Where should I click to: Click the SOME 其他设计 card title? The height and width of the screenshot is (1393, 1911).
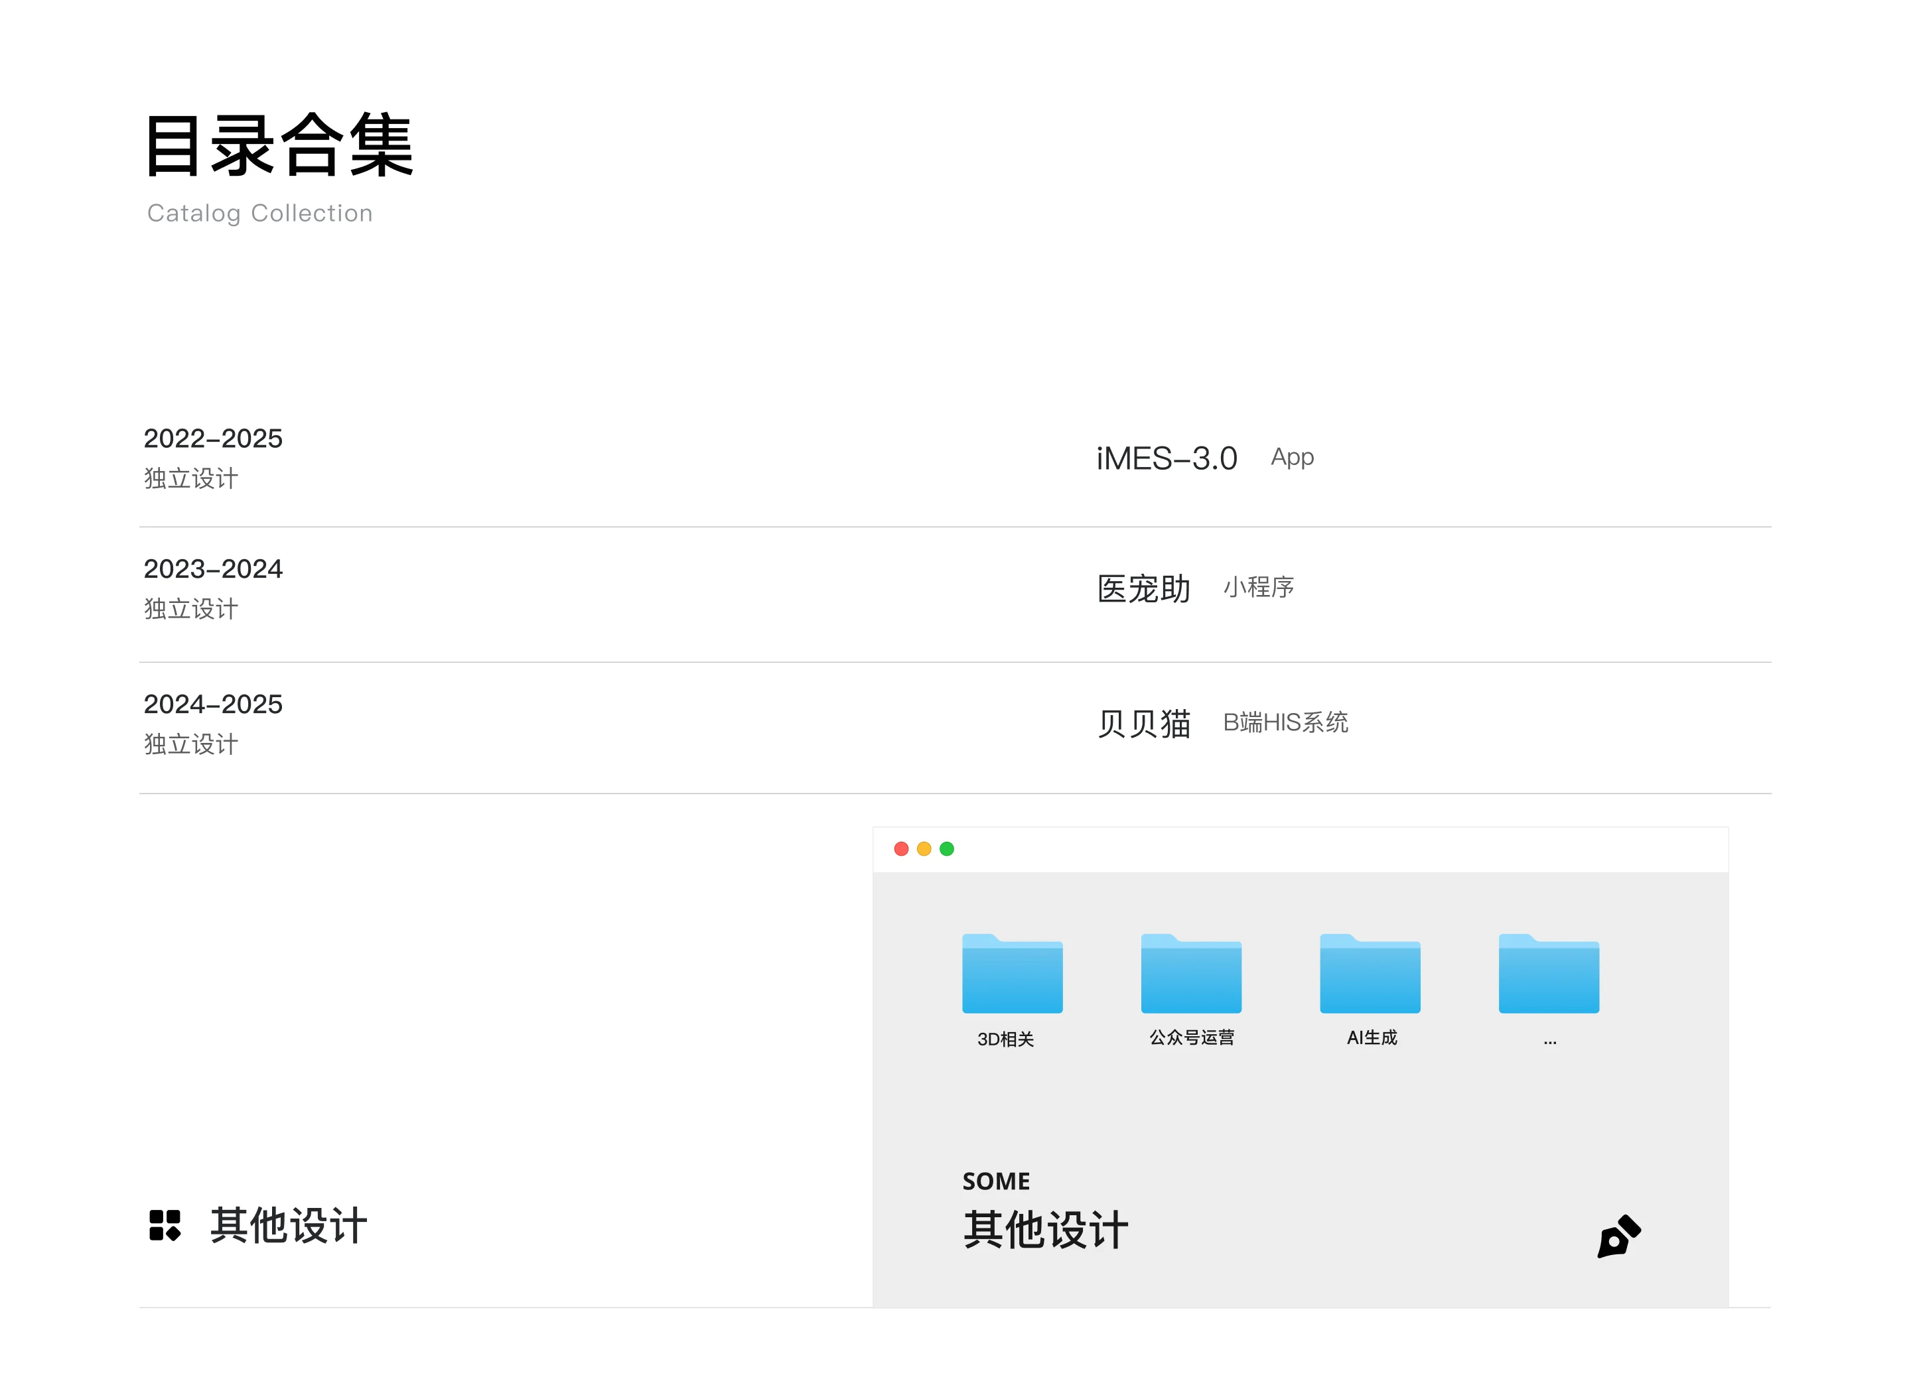coord(1045,1228)
